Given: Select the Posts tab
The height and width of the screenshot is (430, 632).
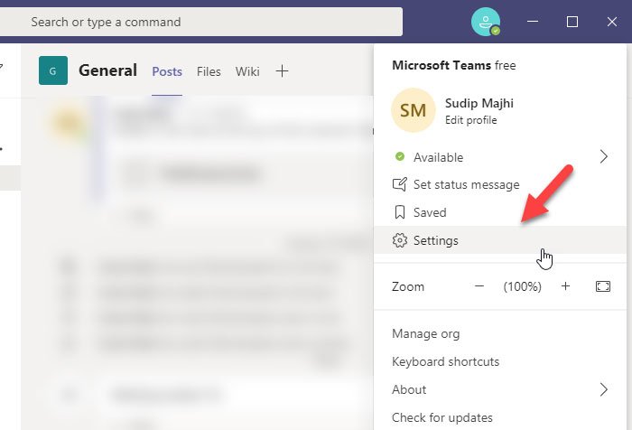Looking at the screenshot, I should pyautogui.click(x=167, y=71).
